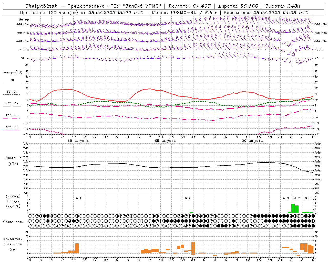Click the (мм/3ч.) precipitation unit label
Screen dimensions: 328x262
(13, 196)
